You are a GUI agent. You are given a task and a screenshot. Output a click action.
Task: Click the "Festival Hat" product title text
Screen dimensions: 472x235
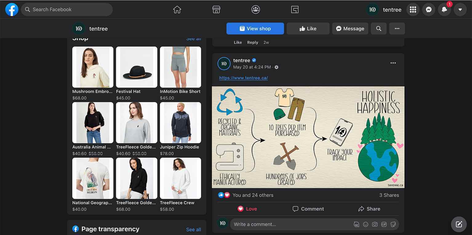pos(128,91)
